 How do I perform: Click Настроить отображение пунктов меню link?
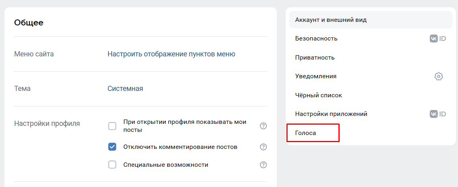[171, 54]
